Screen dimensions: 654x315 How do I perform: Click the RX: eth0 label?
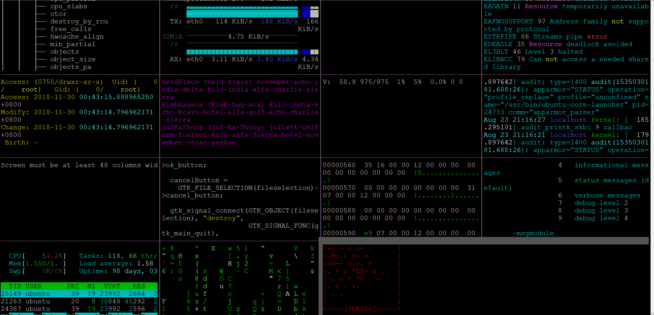point(186,59)
